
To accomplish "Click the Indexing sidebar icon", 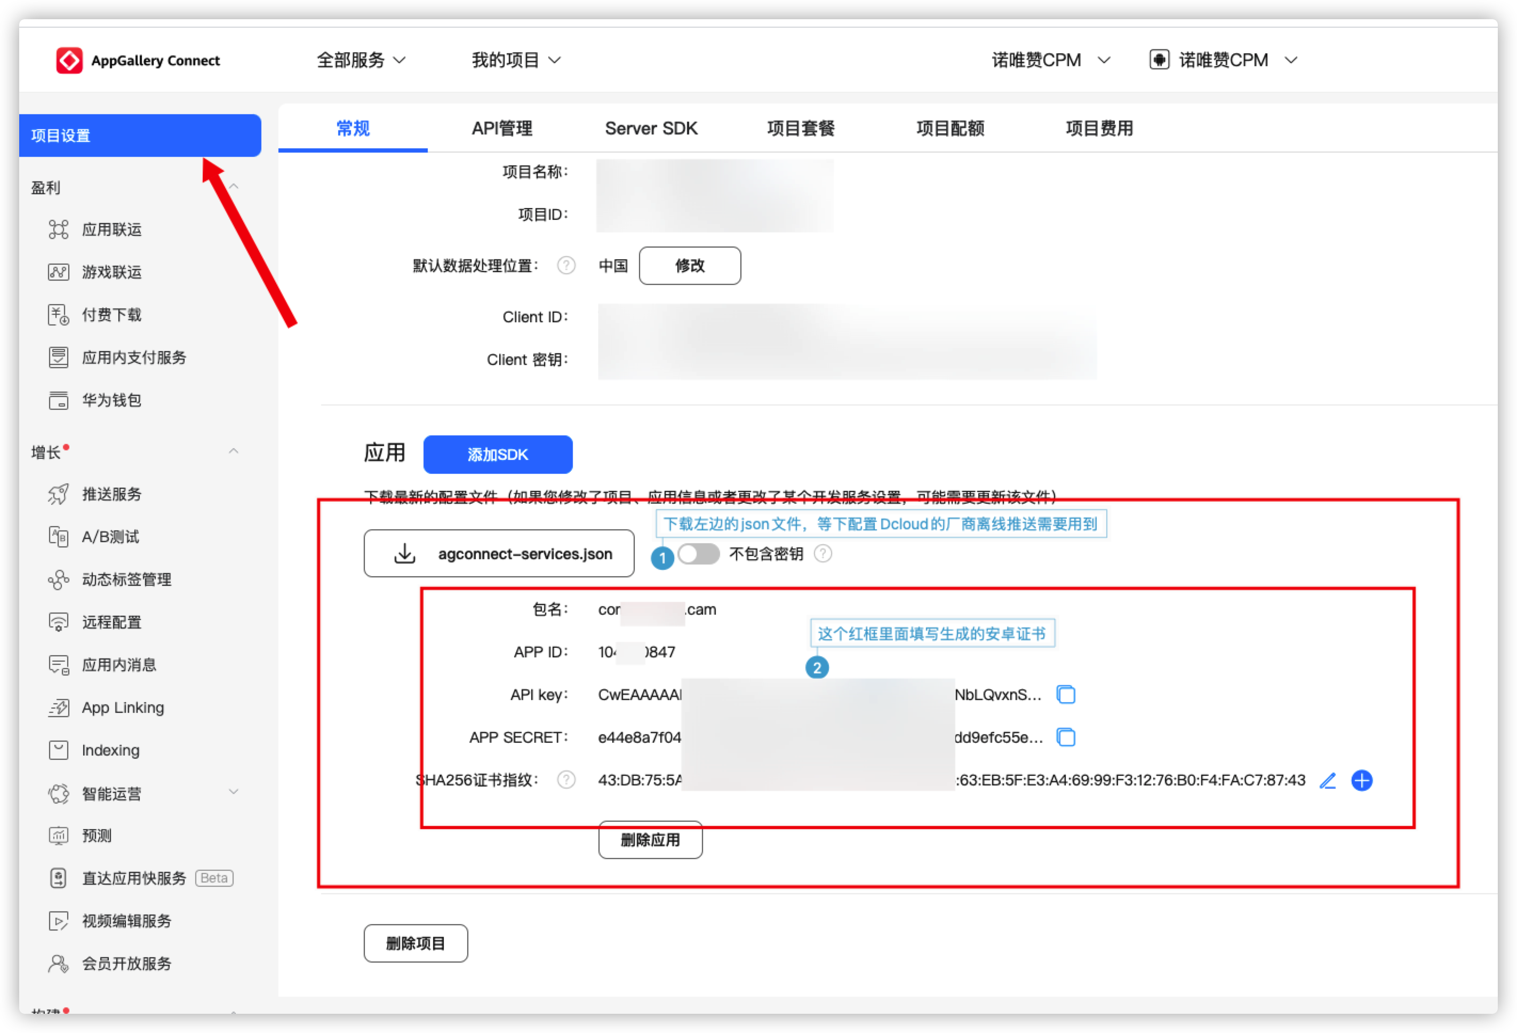I will 58,750.
